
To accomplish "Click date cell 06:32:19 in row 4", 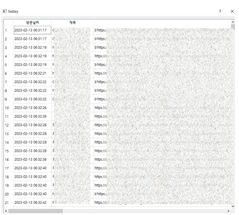I will point(32,56).
